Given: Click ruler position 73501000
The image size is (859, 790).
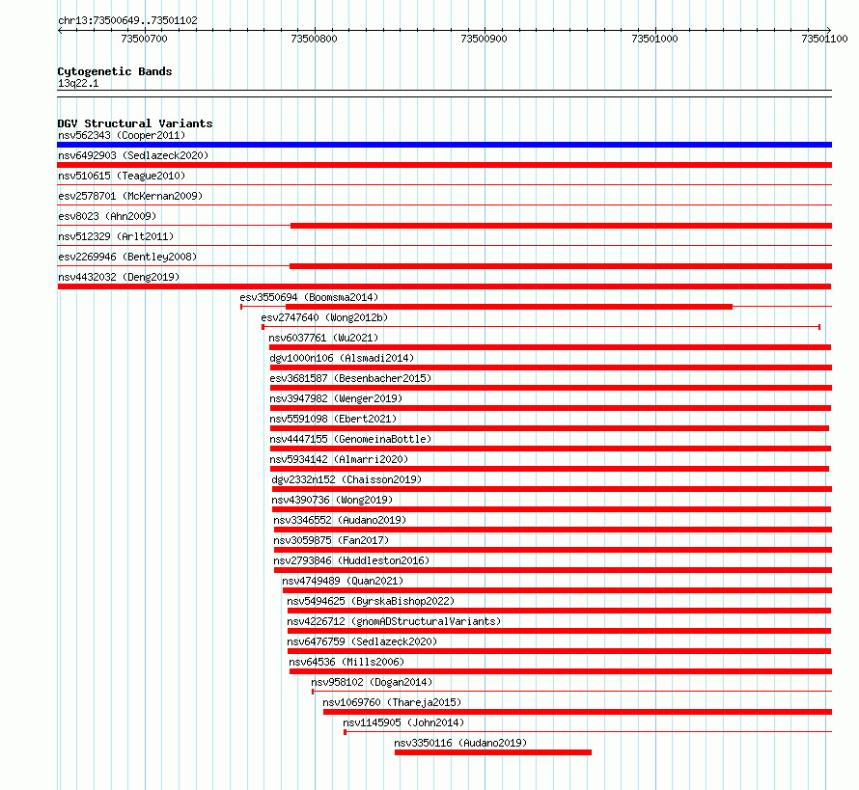Looking at the screenshot, I should coord(654,39).
